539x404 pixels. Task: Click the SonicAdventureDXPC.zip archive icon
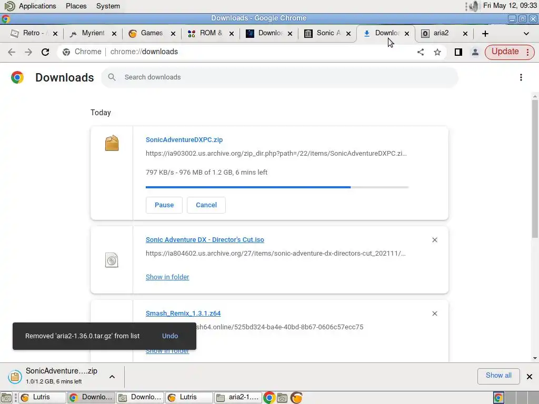[x=112, y=143]
